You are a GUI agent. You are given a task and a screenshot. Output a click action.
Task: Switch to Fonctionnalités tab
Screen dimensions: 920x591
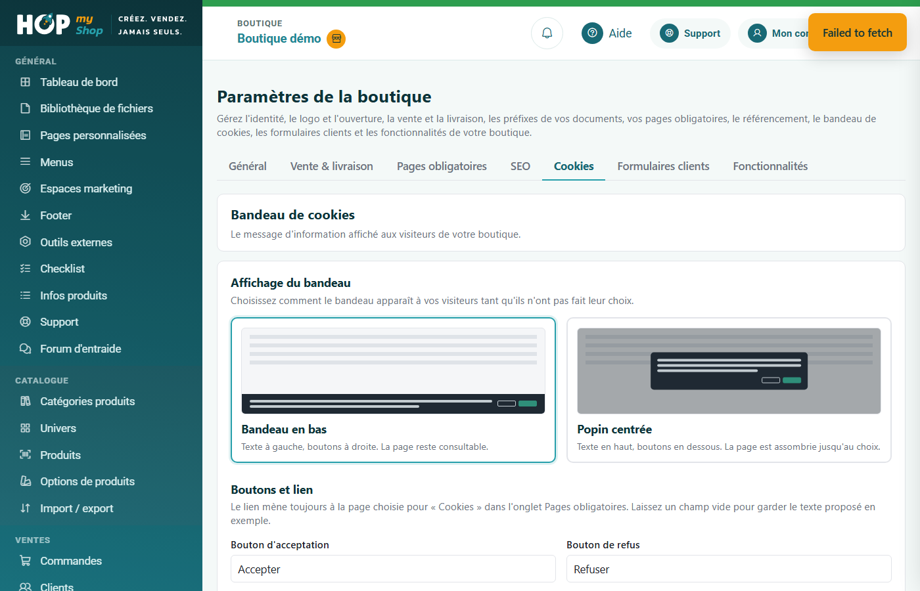coord(770,166)
